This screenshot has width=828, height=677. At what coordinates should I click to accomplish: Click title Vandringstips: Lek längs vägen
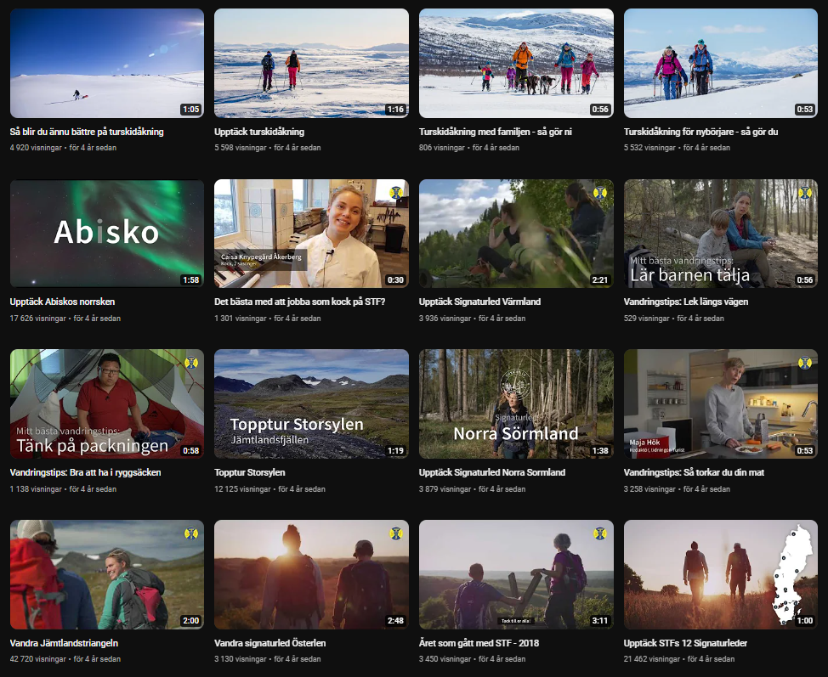point(686,302)
